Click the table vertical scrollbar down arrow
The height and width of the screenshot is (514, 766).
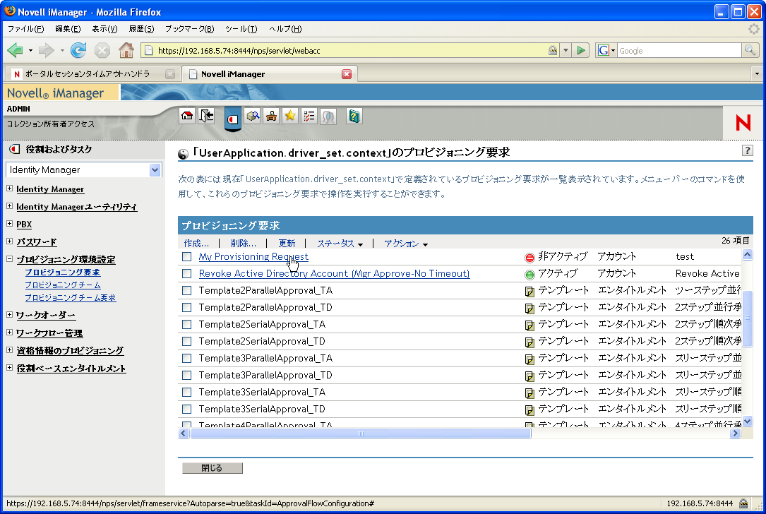[x=747, y=422]
